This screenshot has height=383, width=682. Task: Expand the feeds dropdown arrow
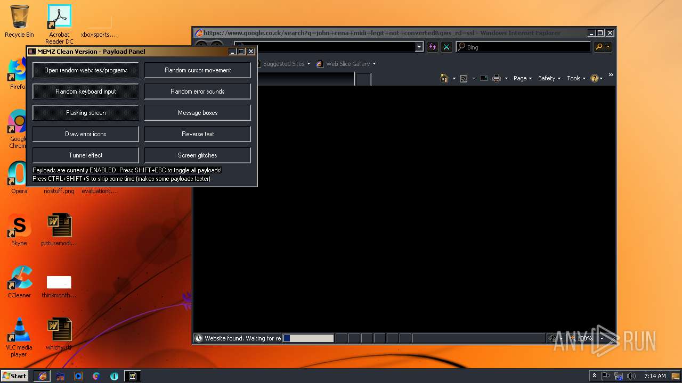(x=473, y=78)
